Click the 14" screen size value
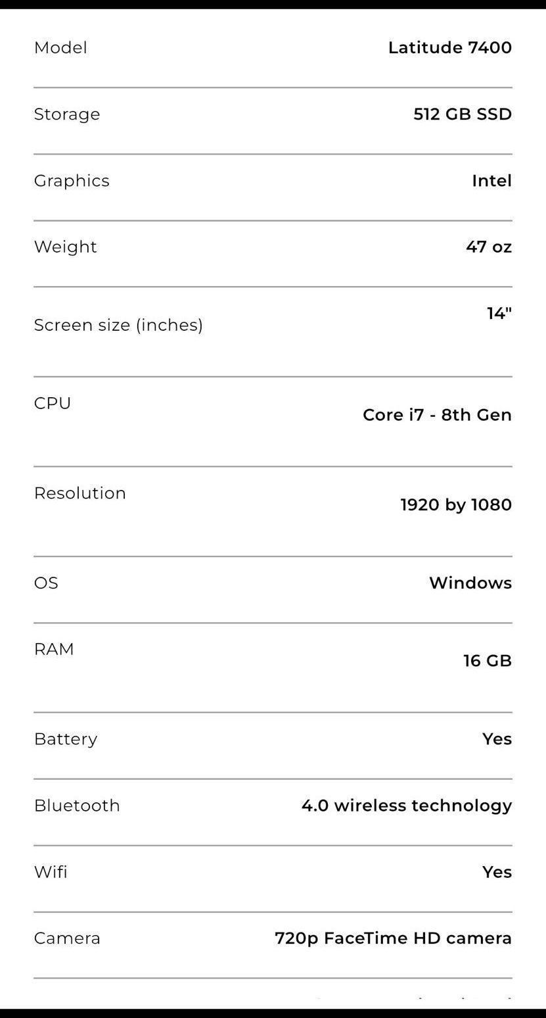This screenshot has height=1018, width=546. (499, 313)
